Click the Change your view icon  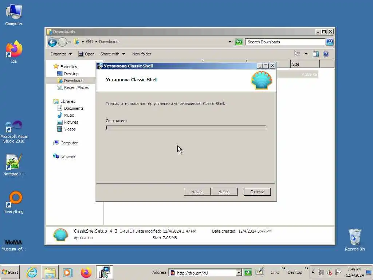click(x=297, y=54)
